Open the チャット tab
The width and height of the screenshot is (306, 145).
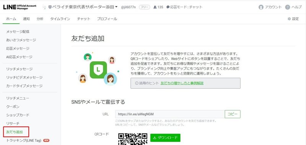point(83,19)
